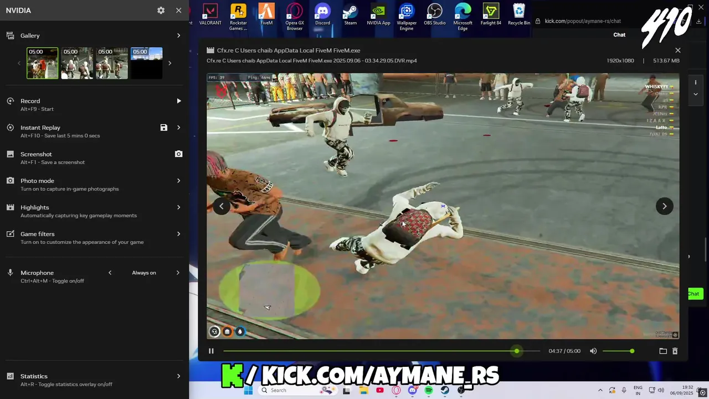Expand the Highlights options chevron
This screenshot has height=399, width=709.
pos(178,207)
